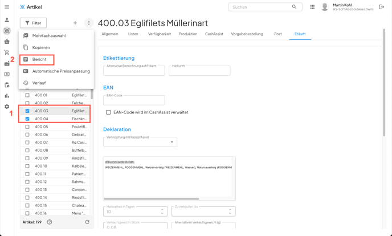Click the Artikel logo icon in header
The width and height of the screenshot is (392, 236).
tap(22, 7)
